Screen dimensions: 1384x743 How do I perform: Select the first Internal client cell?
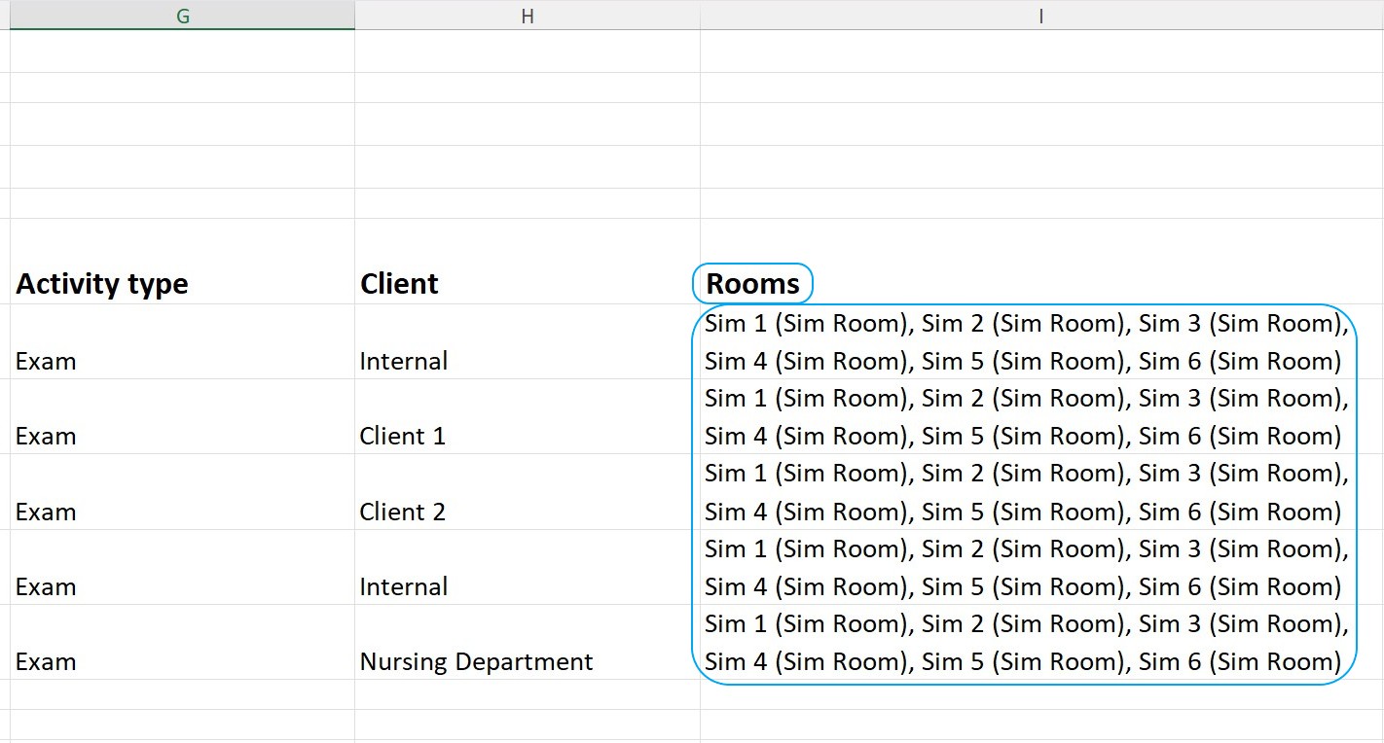point(528,342)
